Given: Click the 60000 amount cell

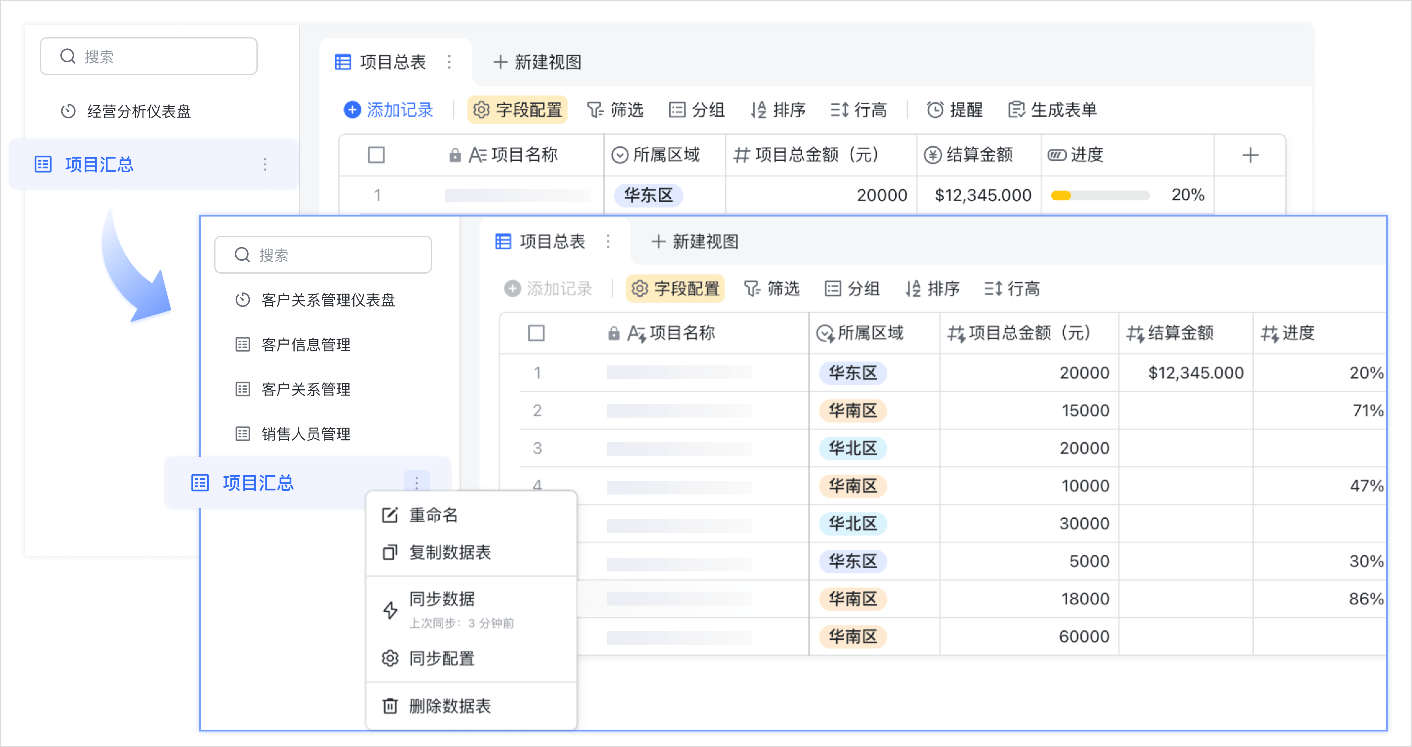Looking at the screenshot, I should 1030,637.
